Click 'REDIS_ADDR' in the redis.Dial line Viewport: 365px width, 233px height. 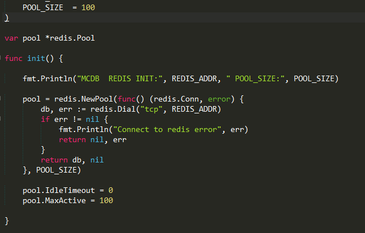pos(194,109)
